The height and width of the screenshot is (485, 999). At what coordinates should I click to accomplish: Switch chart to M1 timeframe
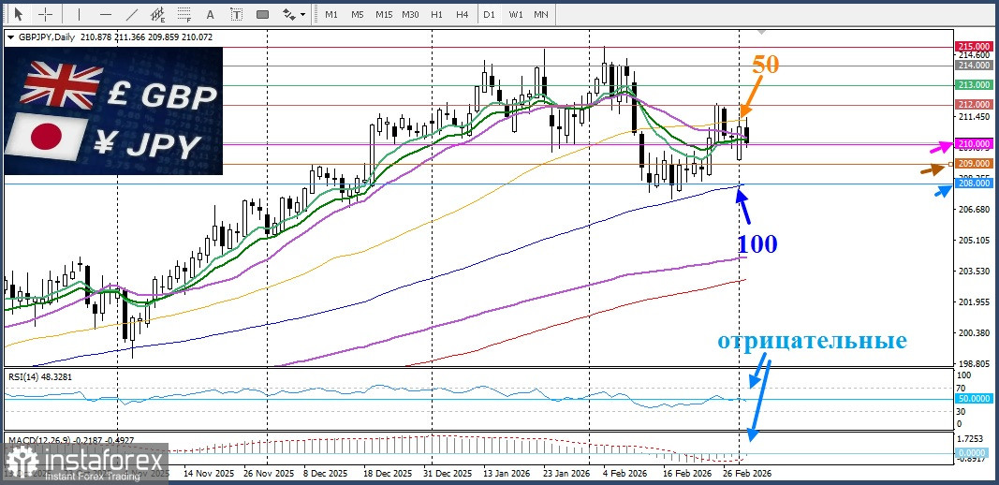[x=331, y=14]
